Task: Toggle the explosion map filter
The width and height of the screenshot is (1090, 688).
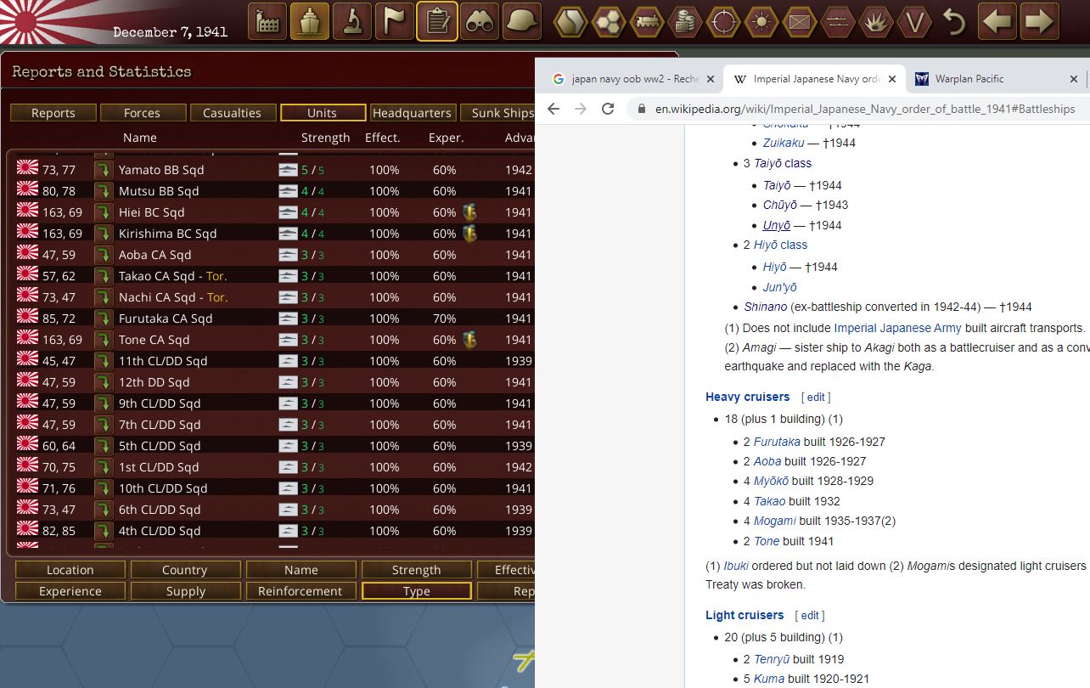Action: 875,21
